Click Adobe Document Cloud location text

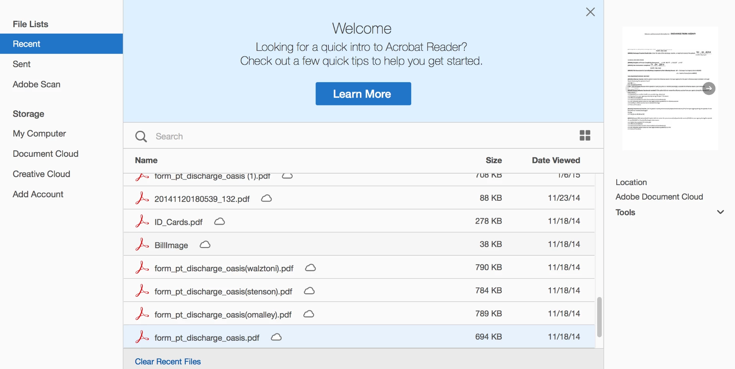(659, 197)
